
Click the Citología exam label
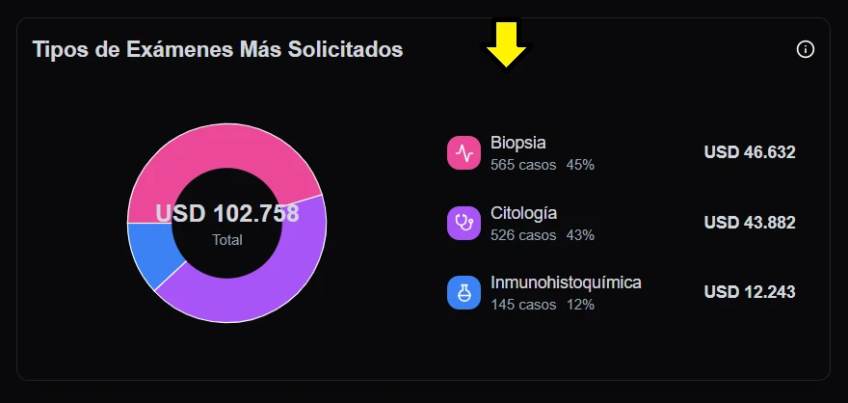[523, 212]
